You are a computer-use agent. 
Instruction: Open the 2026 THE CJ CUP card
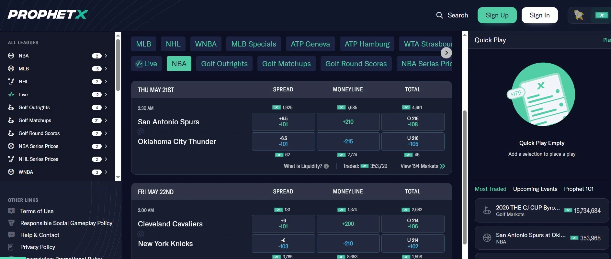click(542, 211)
